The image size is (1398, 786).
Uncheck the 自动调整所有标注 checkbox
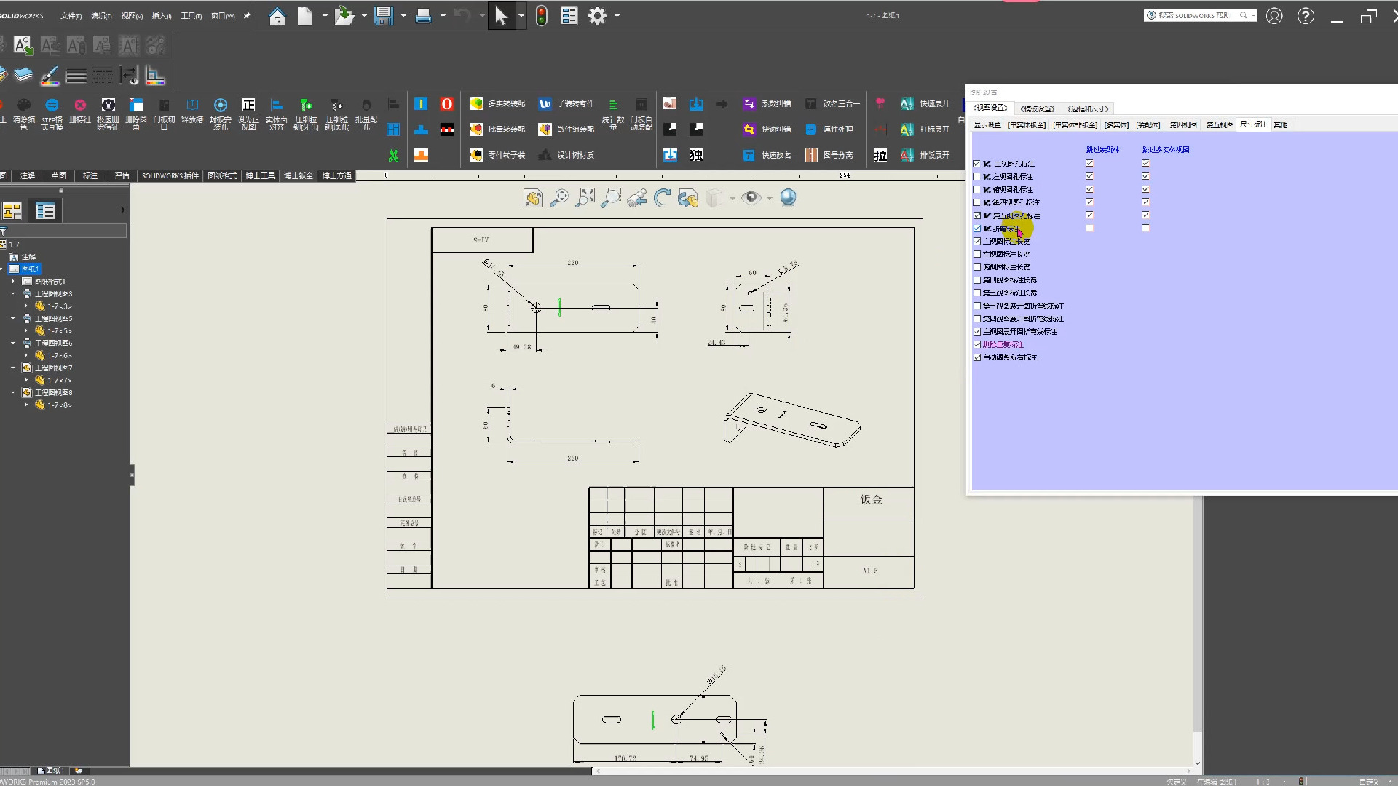pos(977,357)
